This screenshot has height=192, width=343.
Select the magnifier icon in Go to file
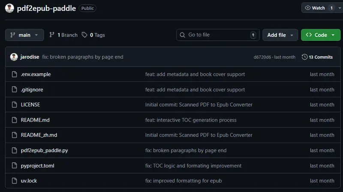(182, 35)
